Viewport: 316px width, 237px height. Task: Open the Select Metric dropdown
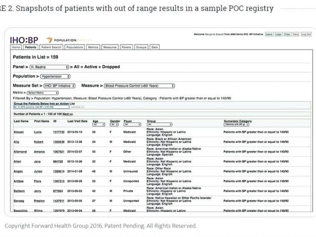pos(42,92)
